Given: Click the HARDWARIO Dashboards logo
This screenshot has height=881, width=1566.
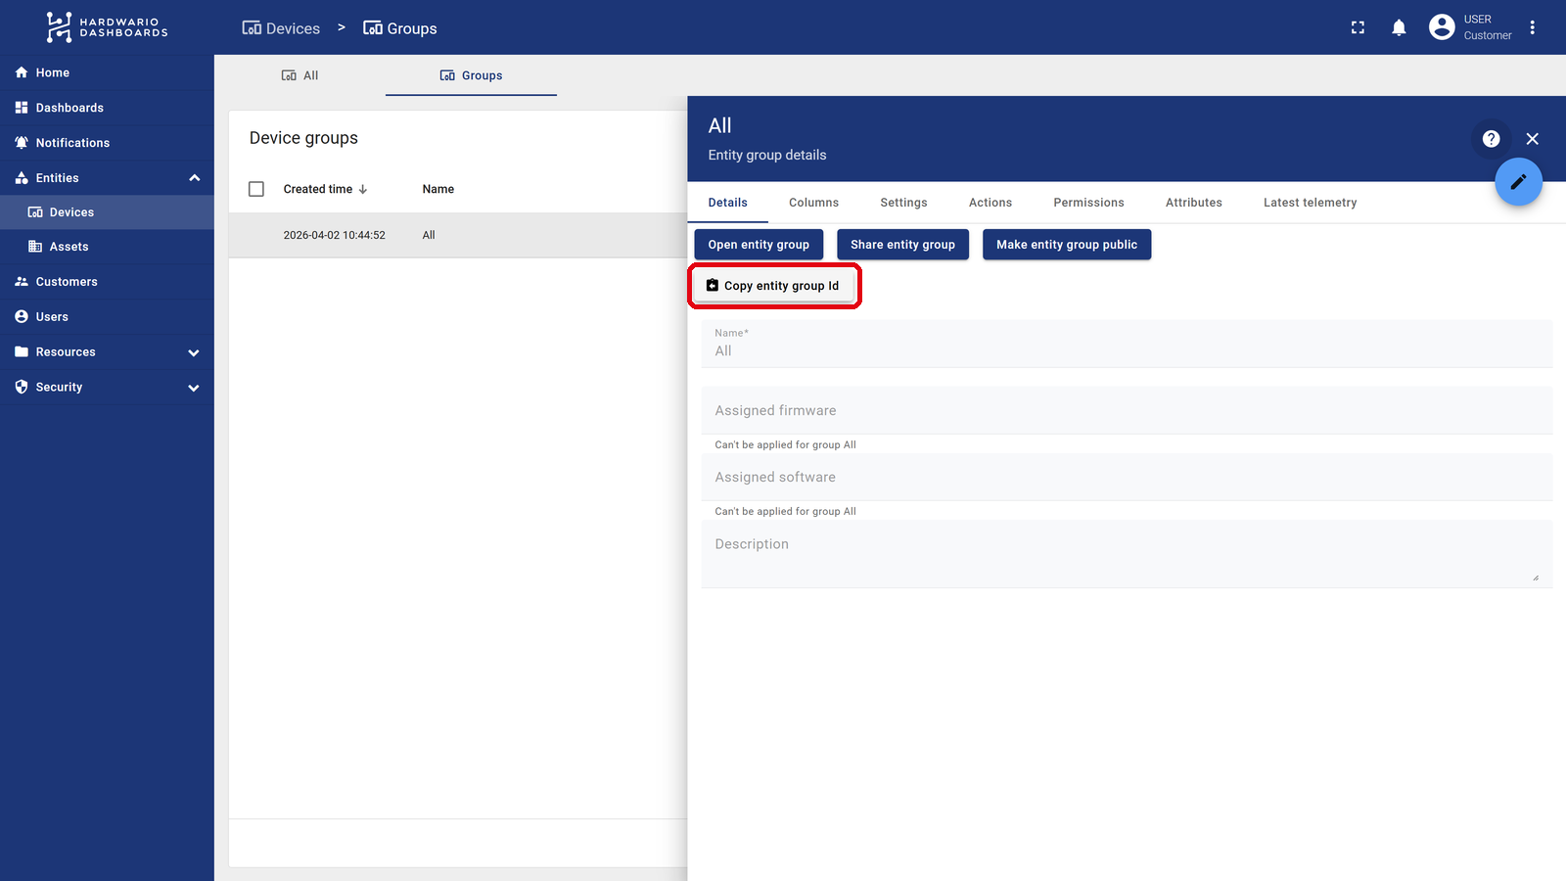Looking at the screenshot, I should [x=107, y=27].
